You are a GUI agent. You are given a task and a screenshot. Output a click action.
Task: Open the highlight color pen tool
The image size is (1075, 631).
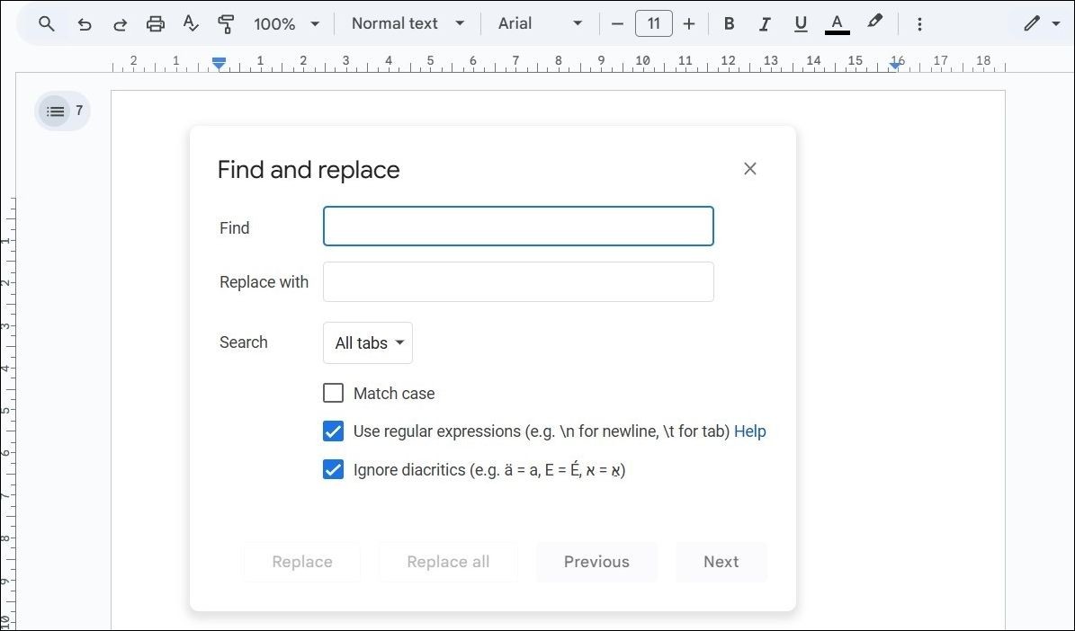point(874,22)
